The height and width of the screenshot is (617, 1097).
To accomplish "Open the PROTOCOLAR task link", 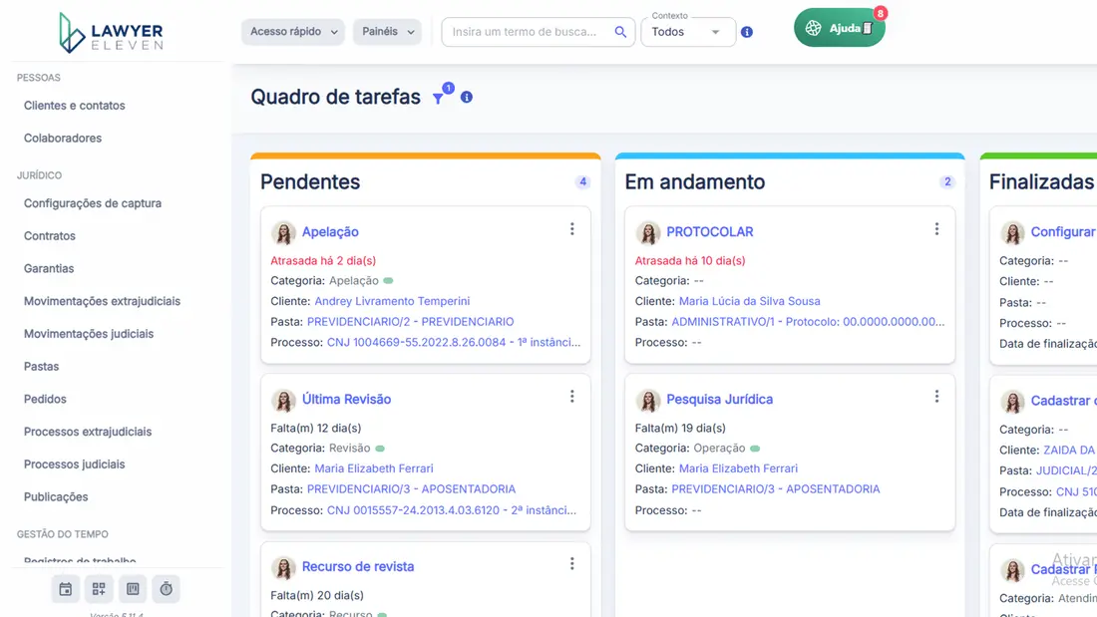I will coord(710,232).
